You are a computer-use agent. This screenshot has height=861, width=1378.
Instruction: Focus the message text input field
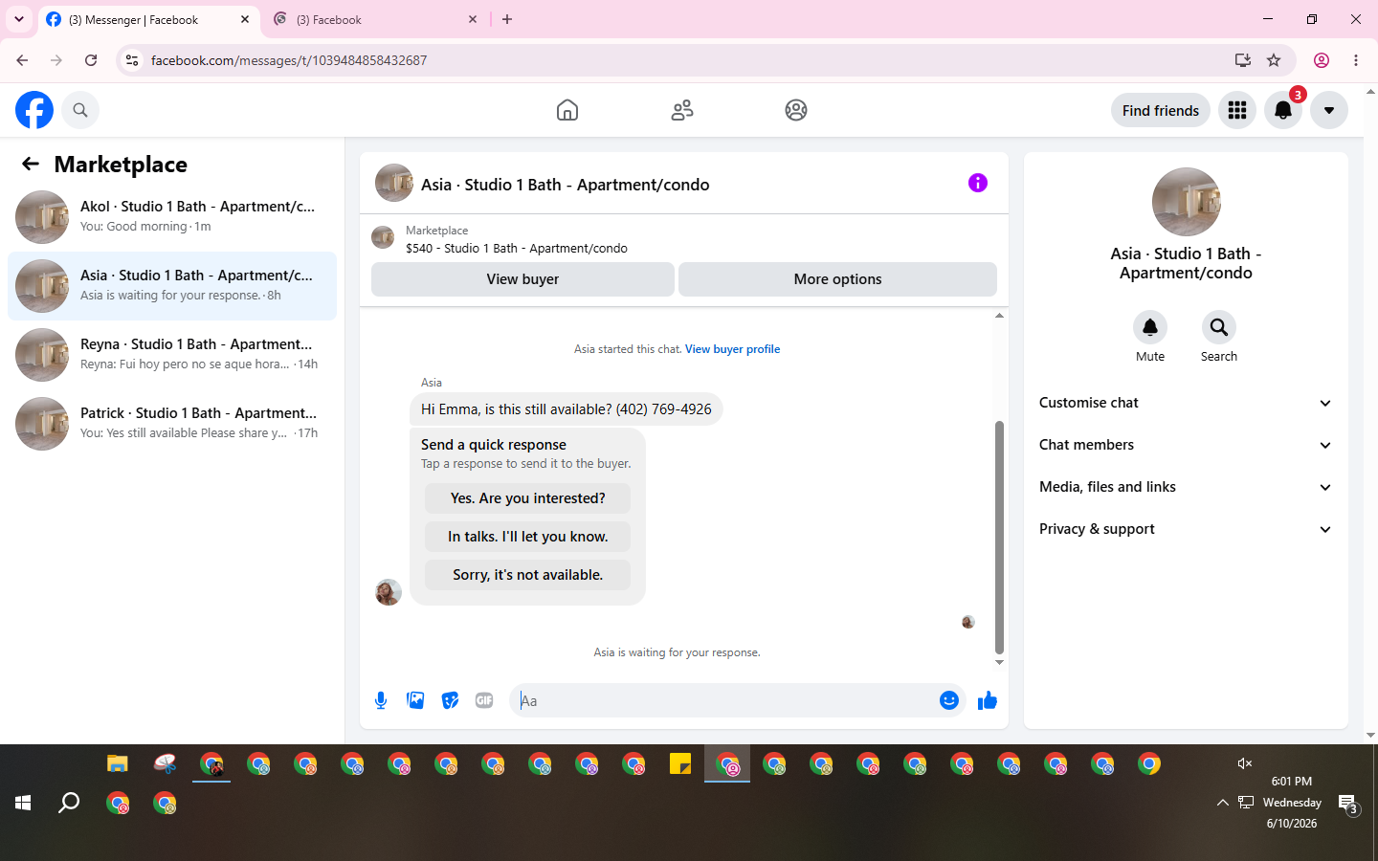[x=723, y=700]
